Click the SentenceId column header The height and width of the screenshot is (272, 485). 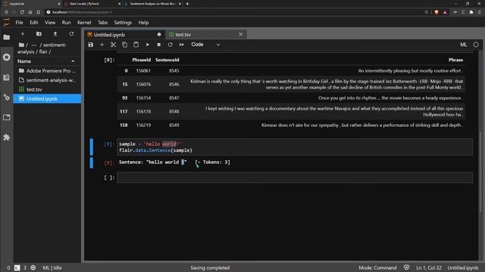click(167, 60)
